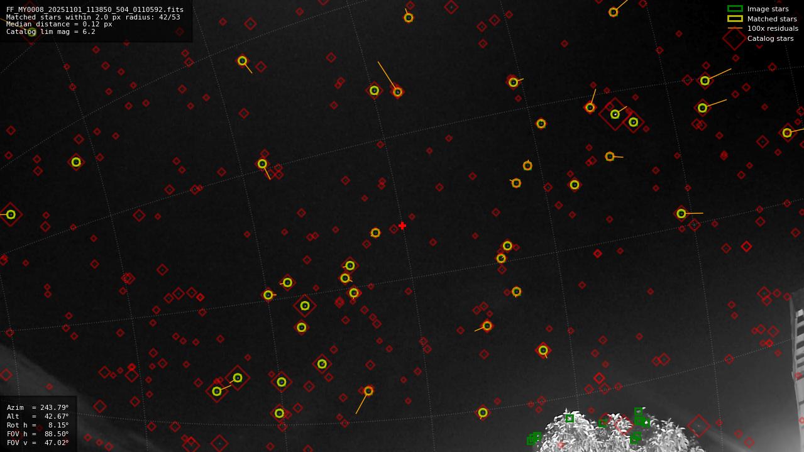Toggle the Catalog stars legend entry
Image resolution: width=804 pixels, height=452 pixels.
[x=770, y=38]
